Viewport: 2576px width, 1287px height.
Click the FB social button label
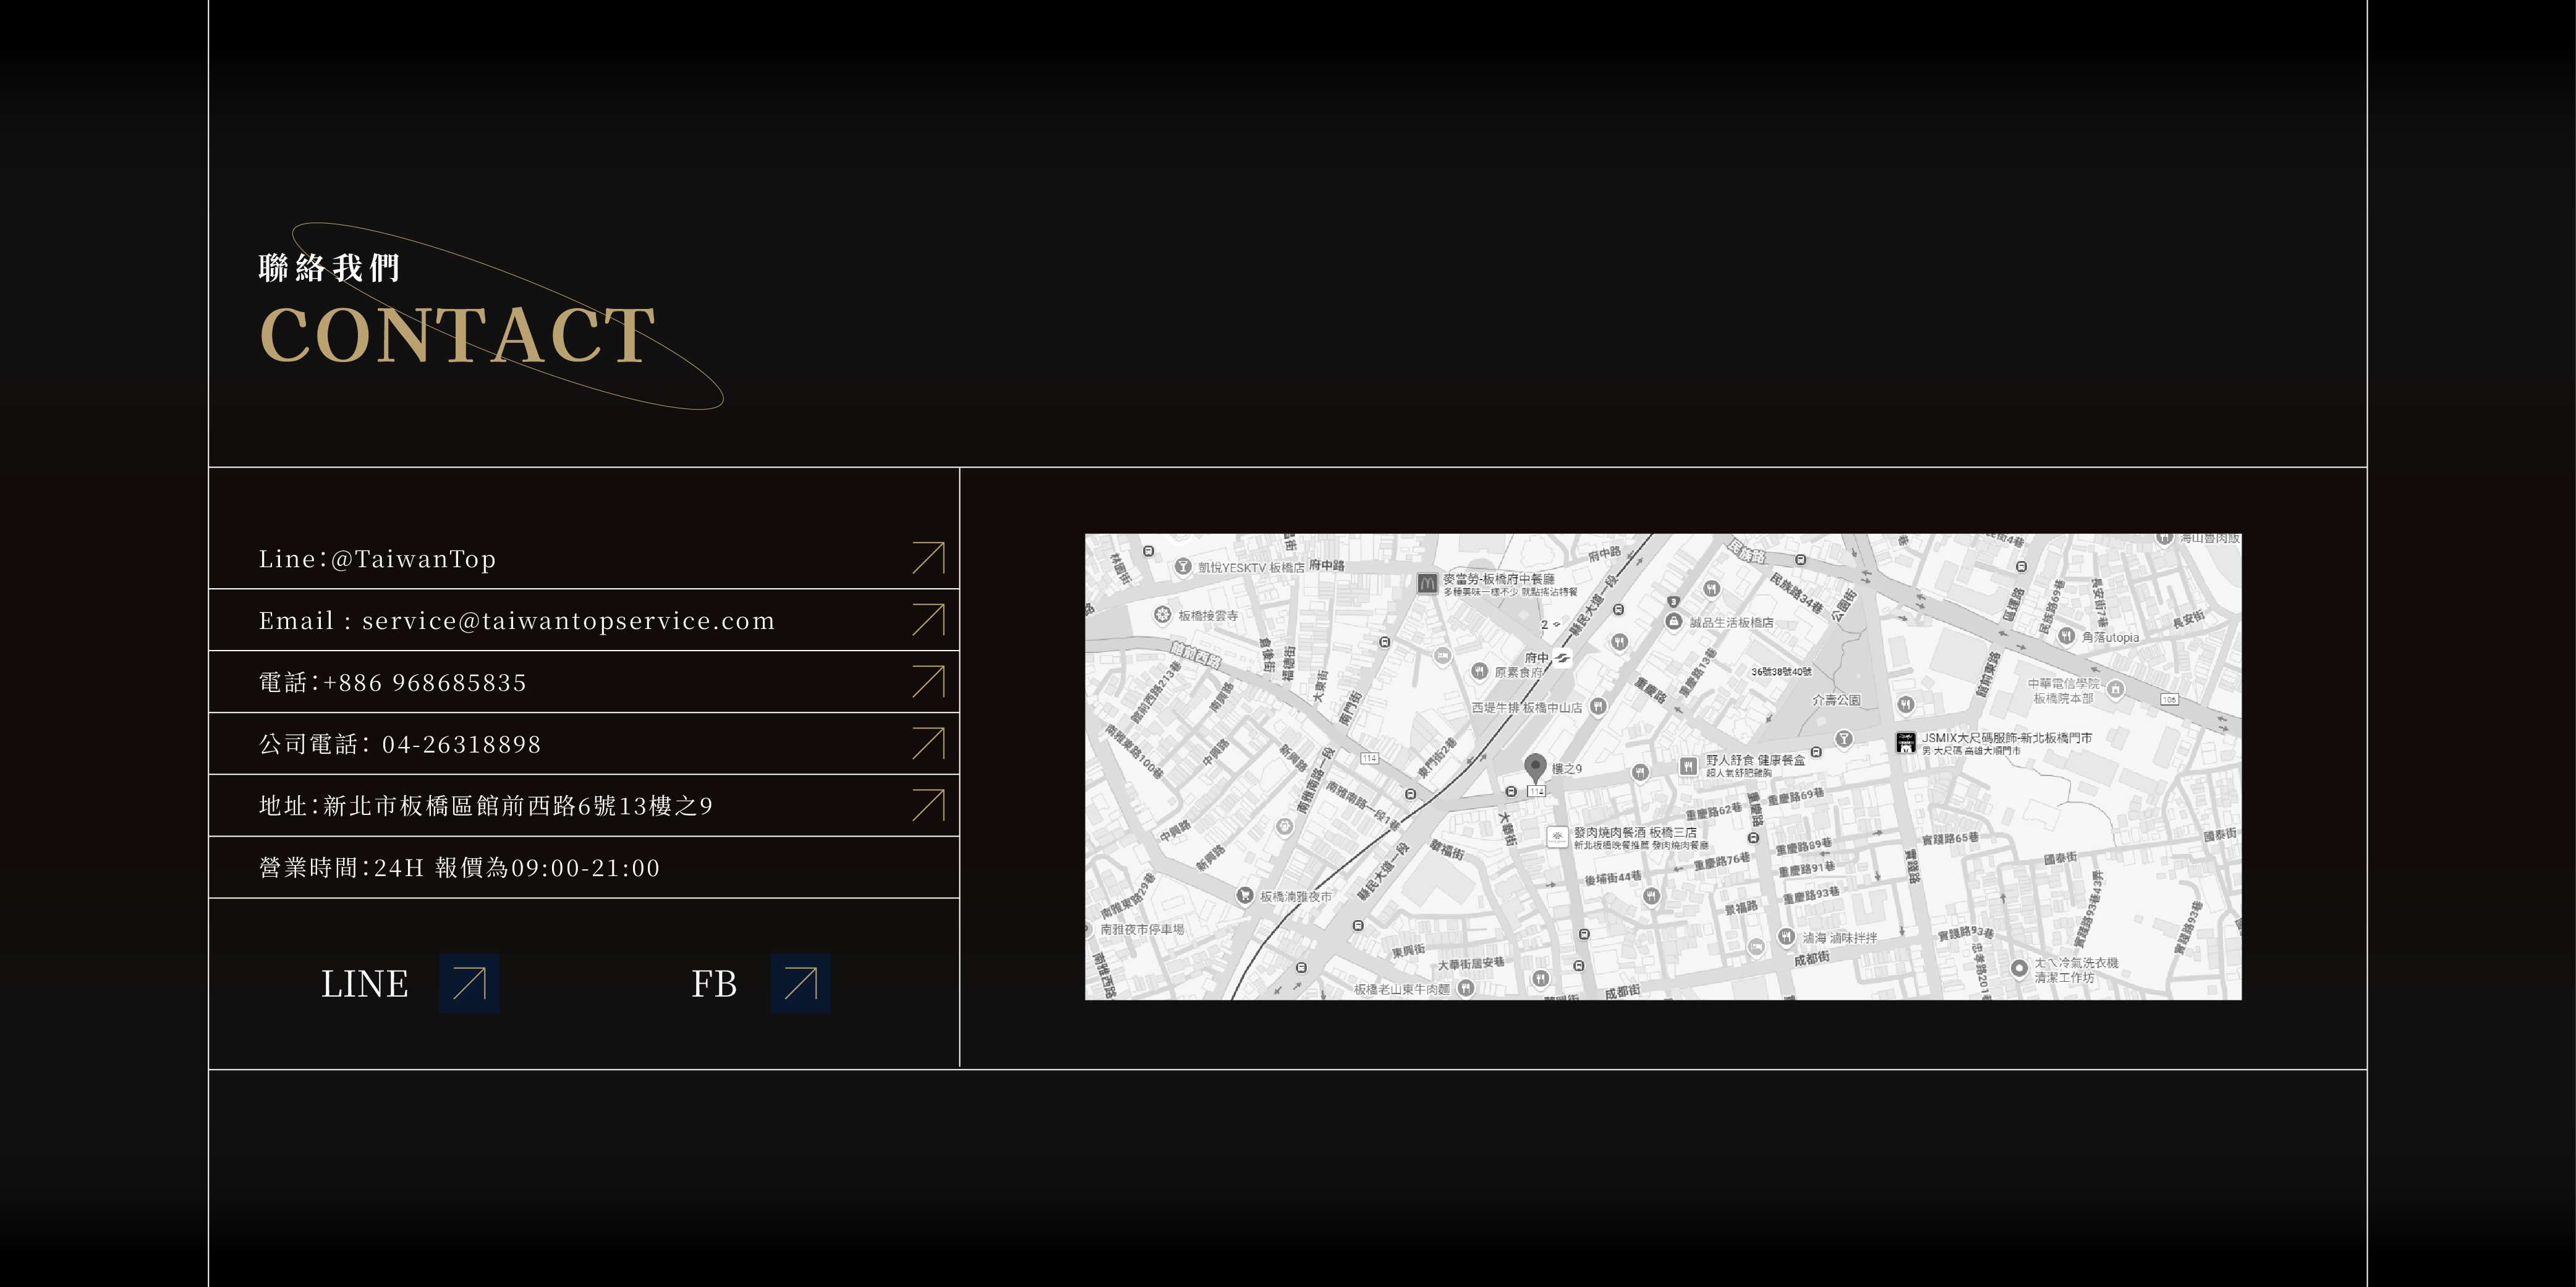pyautogui.click(x=713, y=984)
